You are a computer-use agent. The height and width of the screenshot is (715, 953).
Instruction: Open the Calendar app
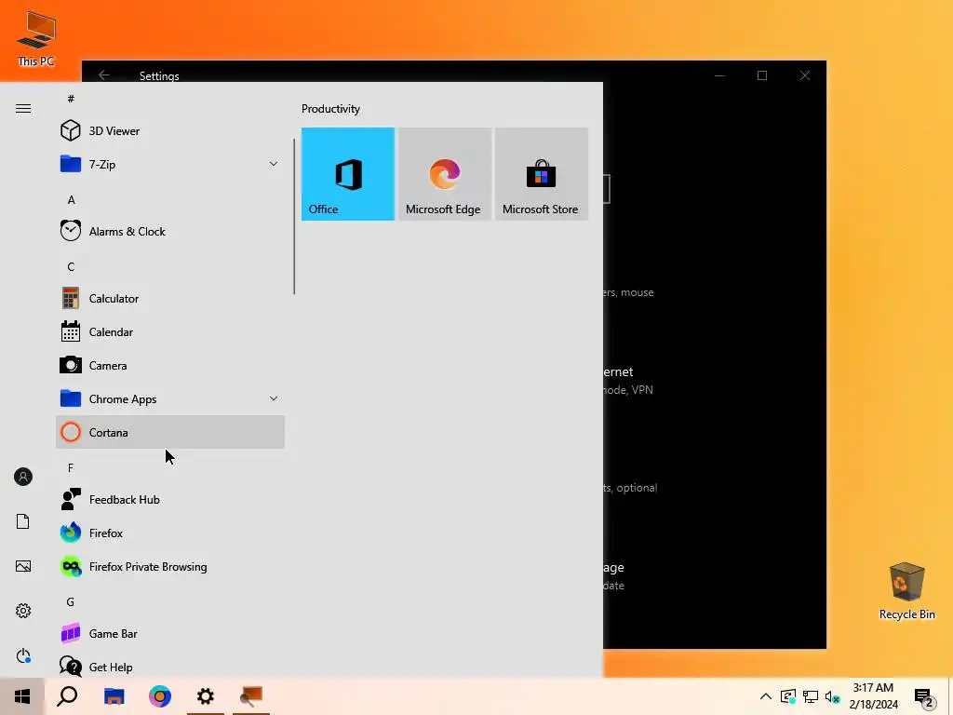pos(170,332)
